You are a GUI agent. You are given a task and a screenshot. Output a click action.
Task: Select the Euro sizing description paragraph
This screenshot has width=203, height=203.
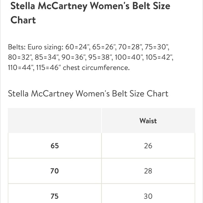pyautogui.click(x=91, y=57)
